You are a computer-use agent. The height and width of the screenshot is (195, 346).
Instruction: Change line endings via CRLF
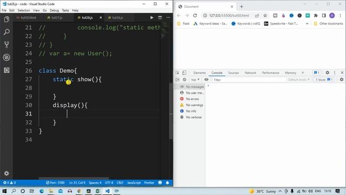click(120, 183)
